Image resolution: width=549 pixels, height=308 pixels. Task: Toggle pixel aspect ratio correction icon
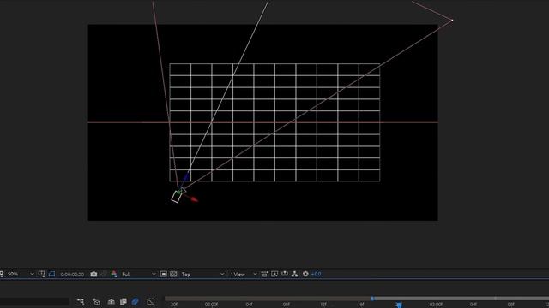point(265,274)
